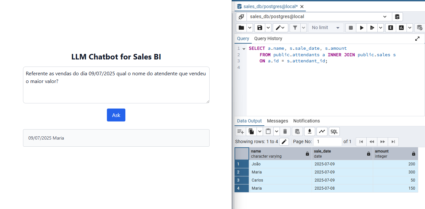The height and width of the screenshot is (209, 425).
Task: Click the Page No input field
Action: (327, 141)
